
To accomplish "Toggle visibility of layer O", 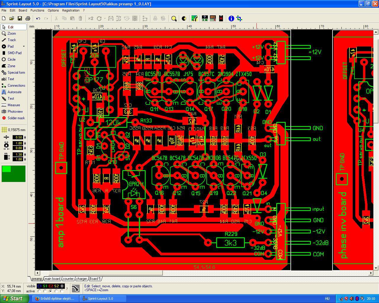I will click(x=62, y=286).
